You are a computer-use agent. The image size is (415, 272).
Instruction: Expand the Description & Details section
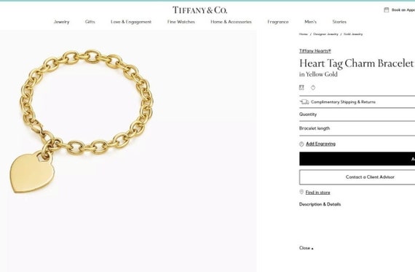320,204
